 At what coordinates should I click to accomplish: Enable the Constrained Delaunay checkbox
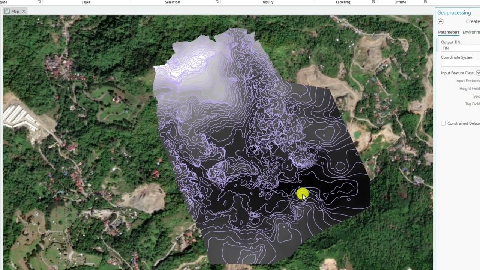click(x=443, y=123)
